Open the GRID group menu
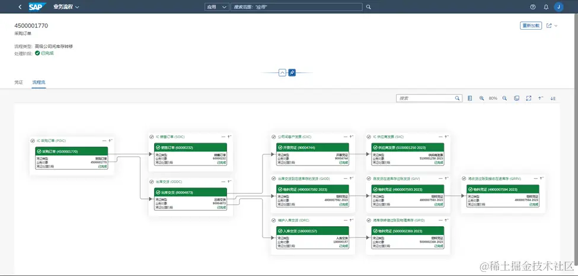 440,220
